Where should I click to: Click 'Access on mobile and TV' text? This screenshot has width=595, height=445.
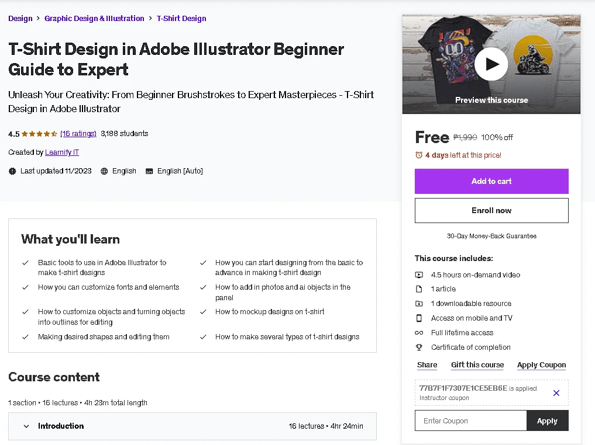tap(472, 318)
